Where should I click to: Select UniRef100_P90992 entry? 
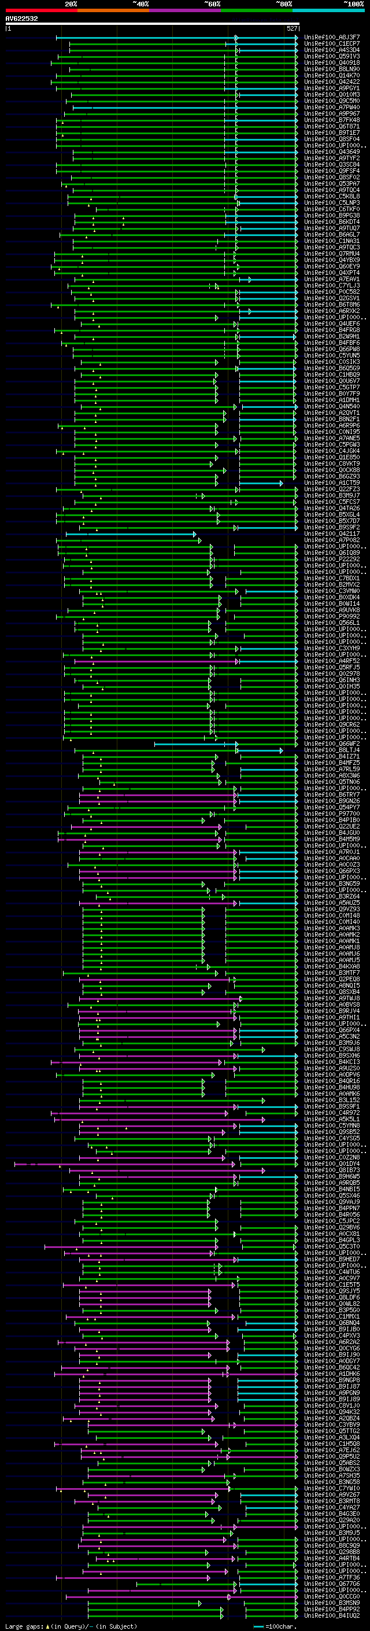332,616
